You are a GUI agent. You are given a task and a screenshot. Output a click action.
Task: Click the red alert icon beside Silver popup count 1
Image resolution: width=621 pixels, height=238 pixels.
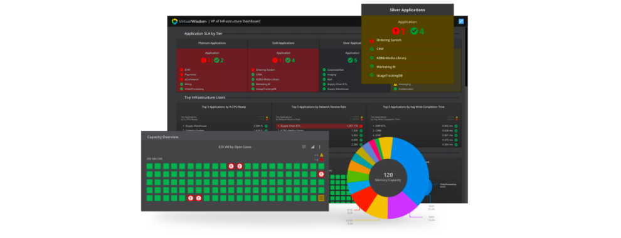pos(396,31)
